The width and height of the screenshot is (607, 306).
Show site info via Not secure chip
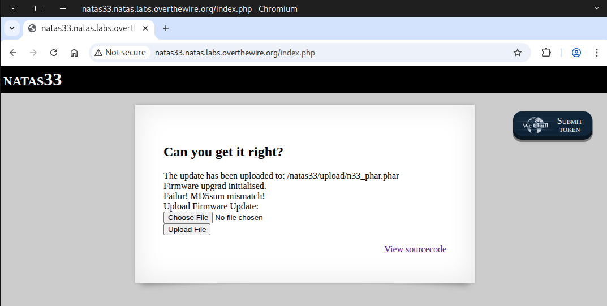point(120,53)
